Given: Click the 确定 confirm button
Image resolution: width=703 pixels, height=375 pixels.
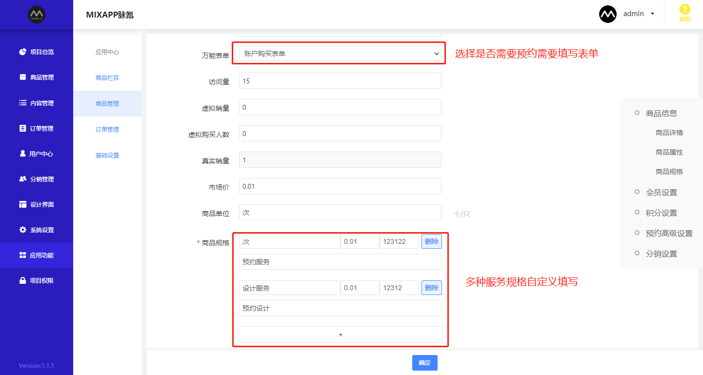Looking at the screenshot, I should click(425, 363).
